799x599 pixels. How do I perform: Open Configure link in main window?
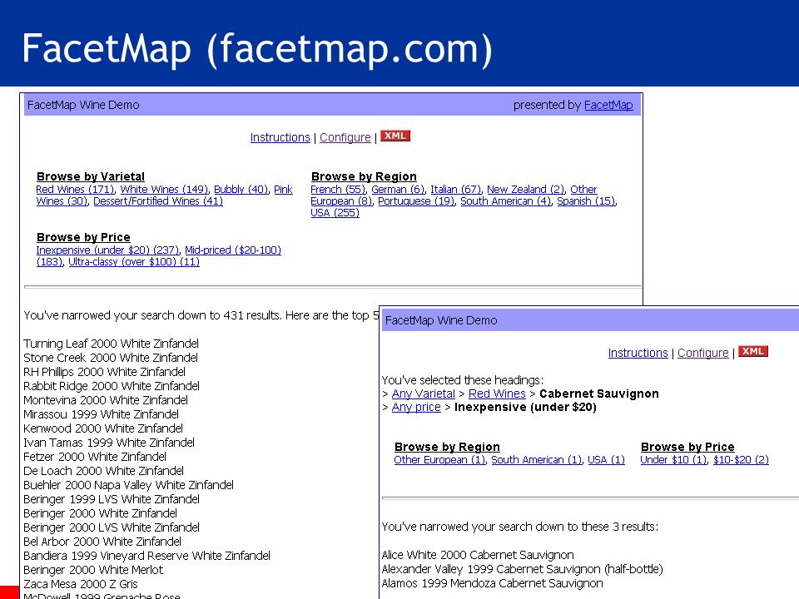coord(345,137)
